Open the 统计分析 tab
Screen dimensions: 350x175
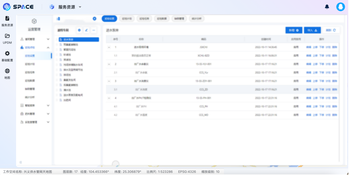pos(197,18)
